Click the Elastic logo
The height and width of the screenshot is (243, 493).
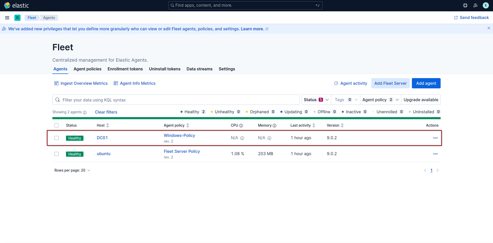coord(16,5)
